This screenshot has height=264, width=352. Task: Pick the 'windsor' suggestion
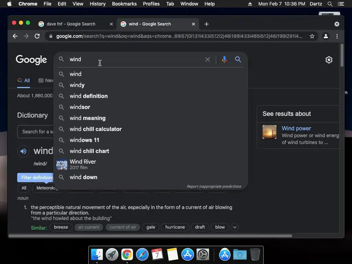point(151,107)
